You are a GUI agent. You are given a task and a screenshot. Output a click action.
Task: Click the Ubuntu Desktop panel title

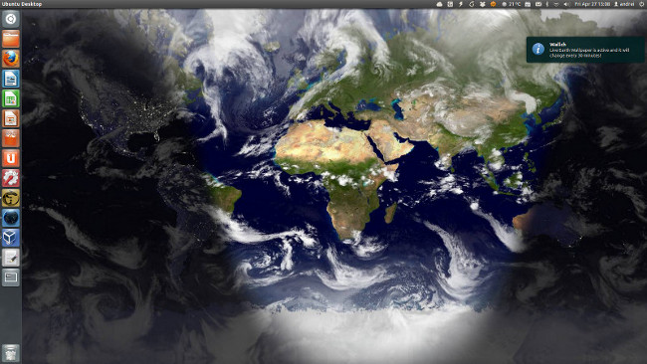22,4
